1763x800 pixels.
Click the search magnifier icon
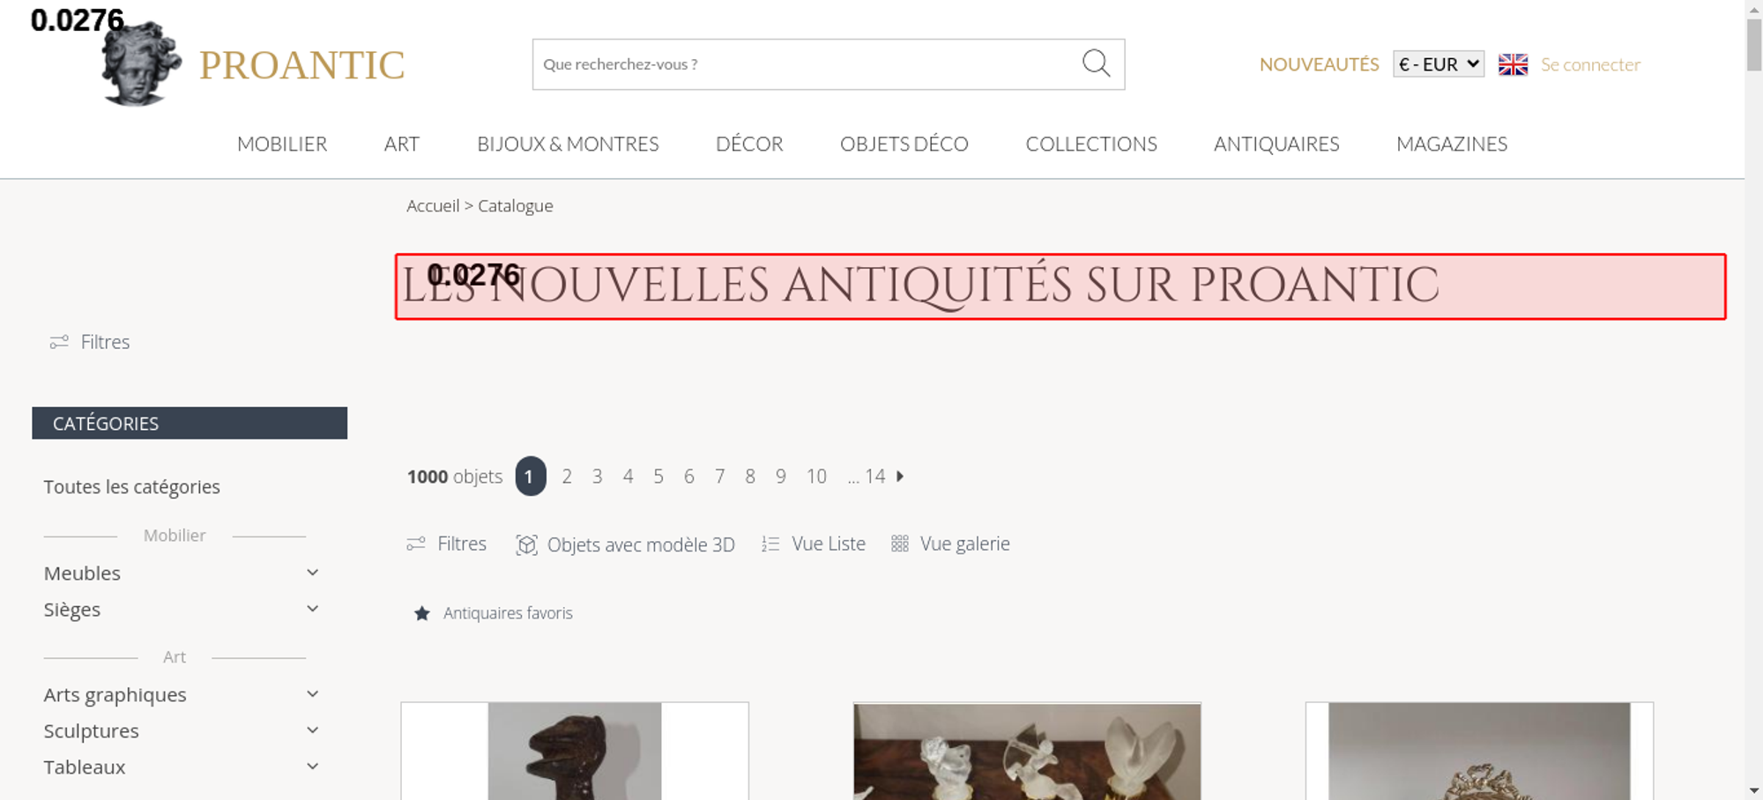tap(1096, 63)
